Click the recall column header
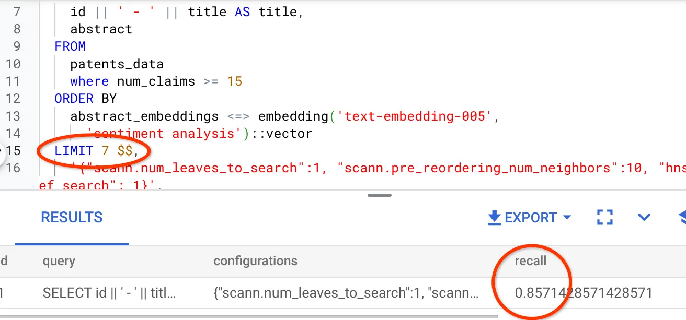Viewport: 686px width, 320px height. point(530,261)
